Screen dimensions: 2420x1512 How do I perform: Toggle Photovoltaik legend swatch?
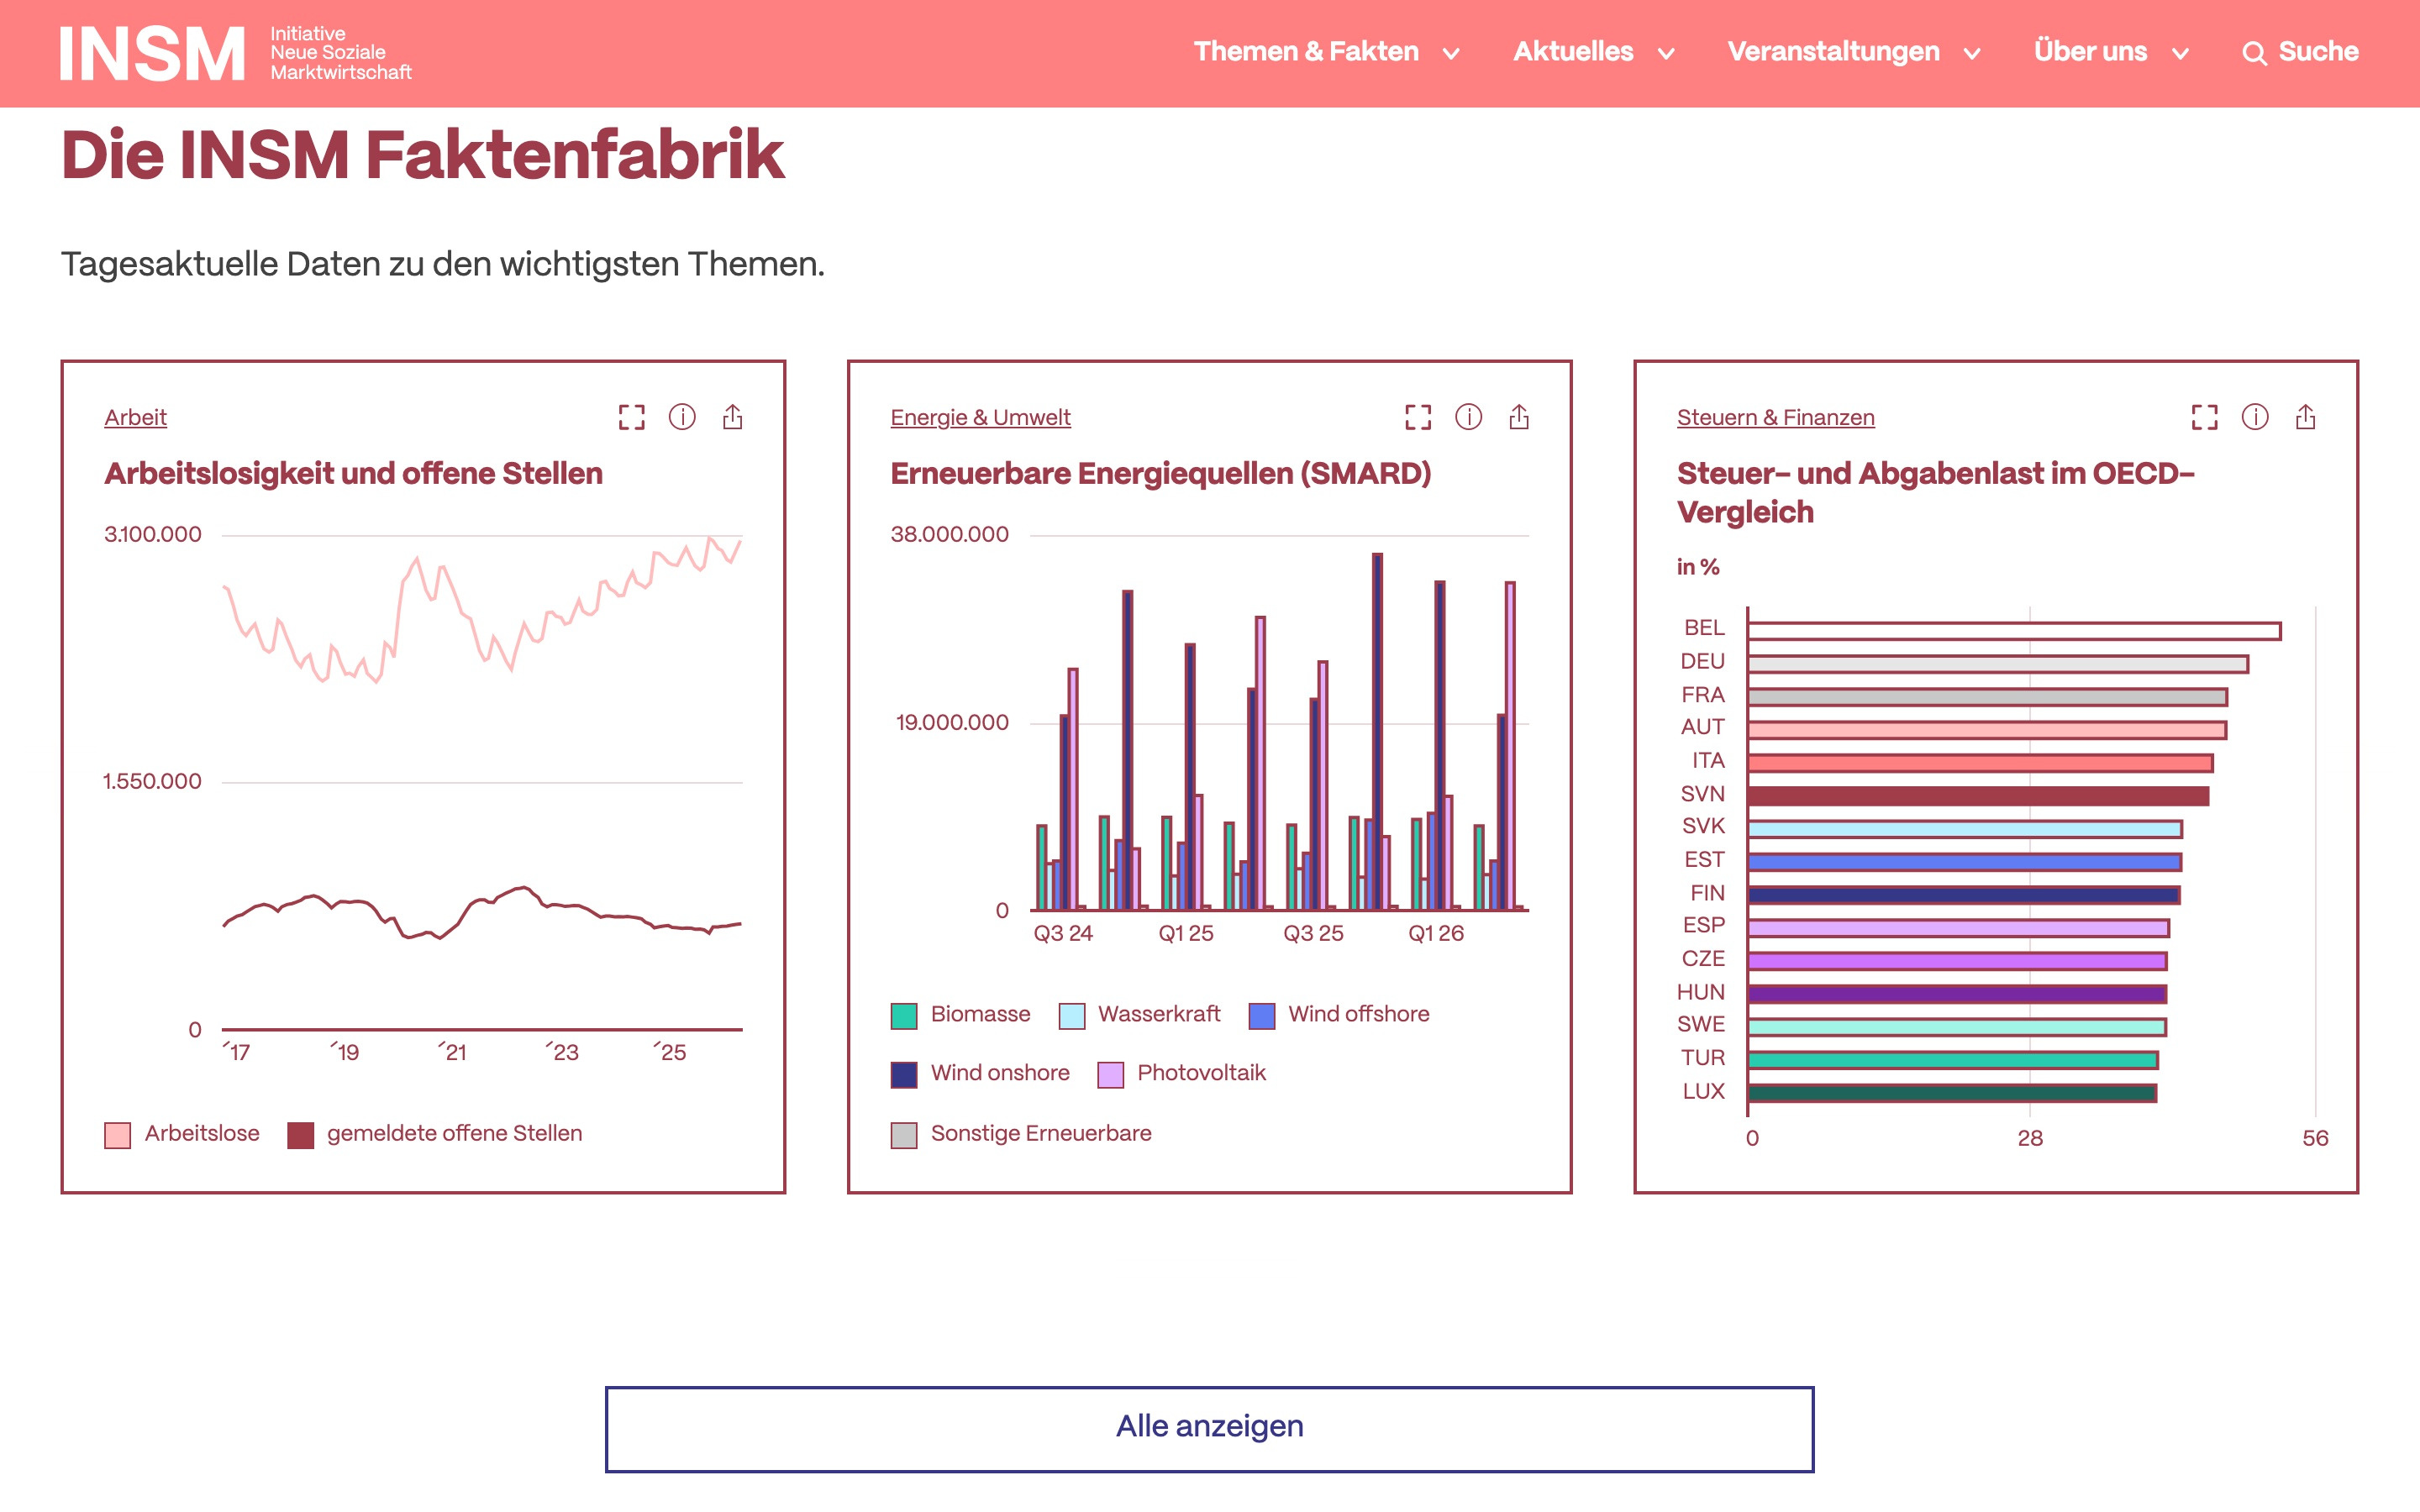pyautogui.click(x=1110, y=1075)
